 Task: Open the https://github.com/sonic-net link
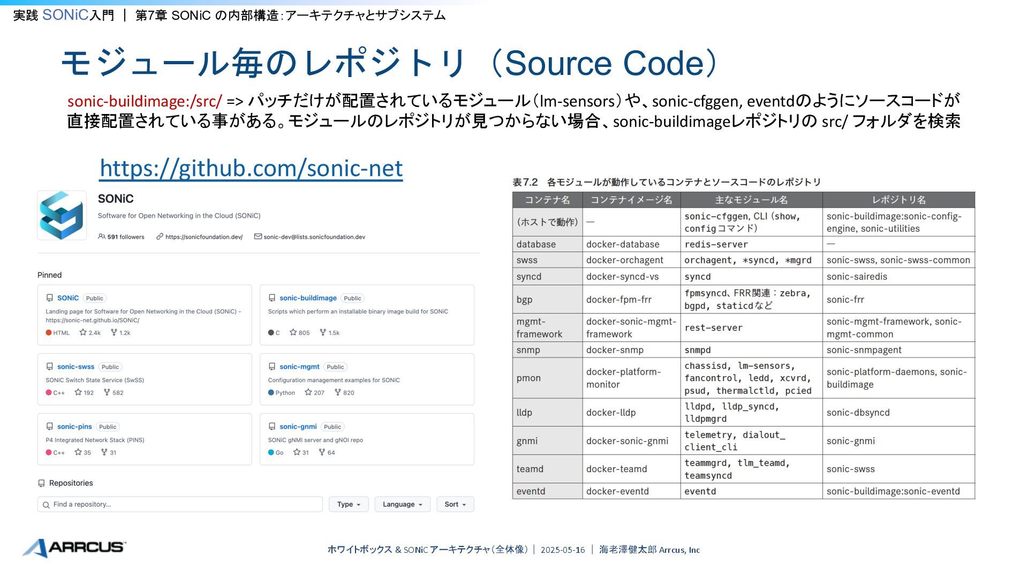click(x=251, y=168)
